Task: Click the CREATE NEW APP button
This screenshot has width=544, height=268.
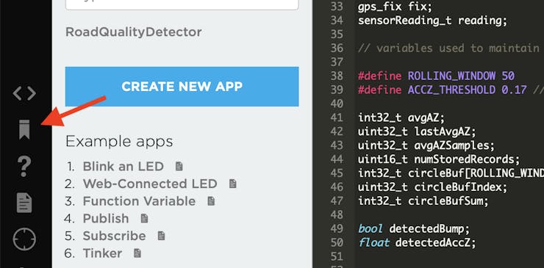Action: 182,87
